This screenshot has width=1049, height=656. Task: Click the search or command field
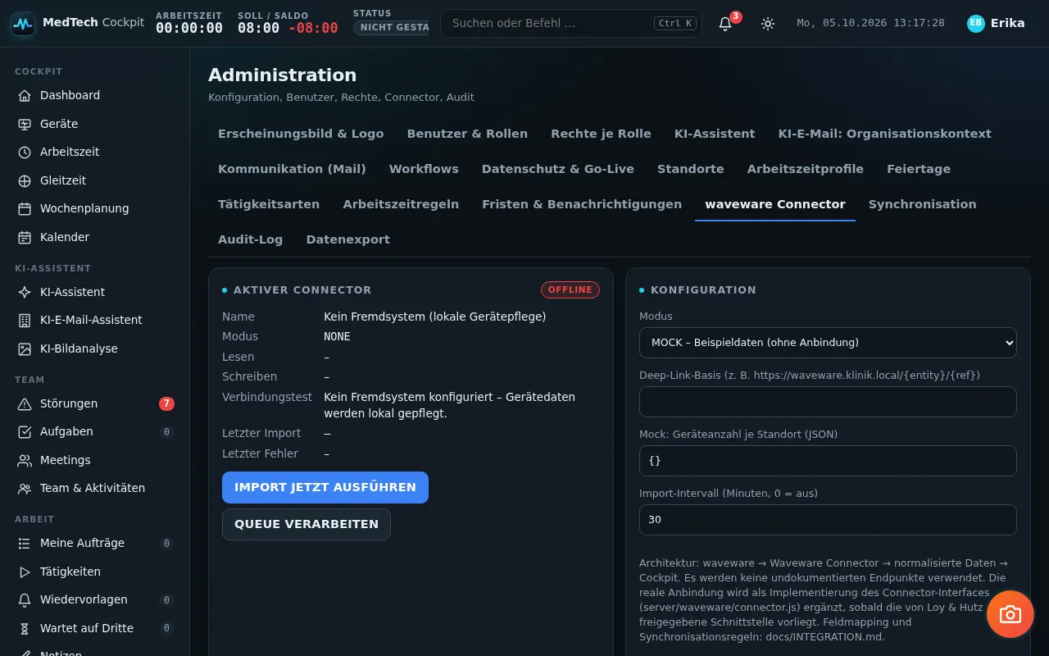tap(571, 23)
